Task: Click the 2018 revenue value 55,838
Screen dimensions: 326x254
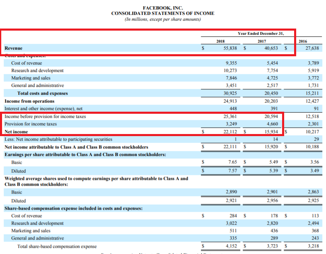Action: pyautogui.click(x=230, y=48)
